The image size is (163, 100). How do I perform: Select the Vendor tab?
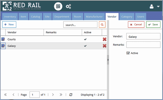[112, 17]
